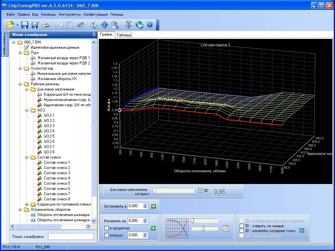The height and width of the screenshot is (251, 335).
Task: Open the Правка menu
Action: pyautogui.click(x=24, y=14)
